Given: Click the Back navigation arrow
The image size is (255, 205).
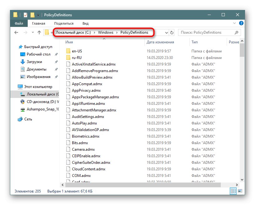Looking at the screenshot, I should 16,32.
